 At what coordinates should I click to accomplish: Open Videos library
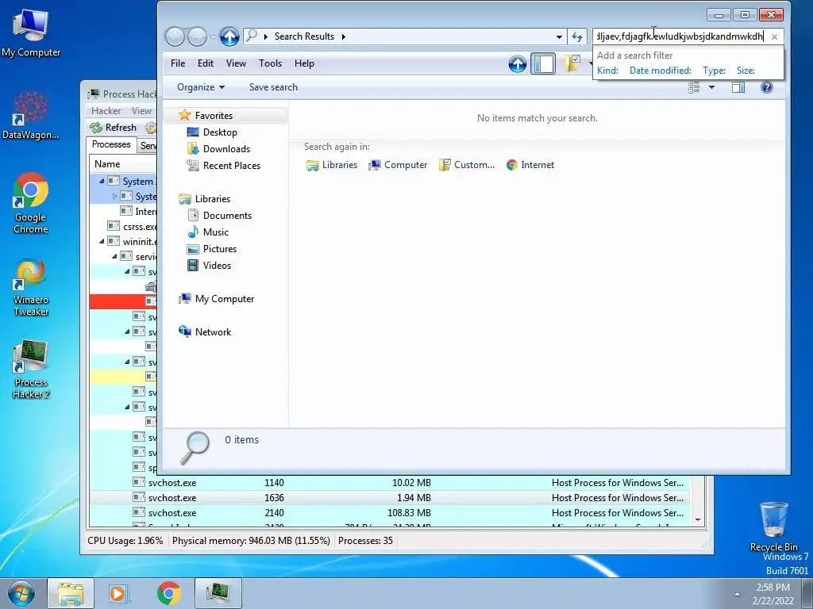tap(217, 265)
